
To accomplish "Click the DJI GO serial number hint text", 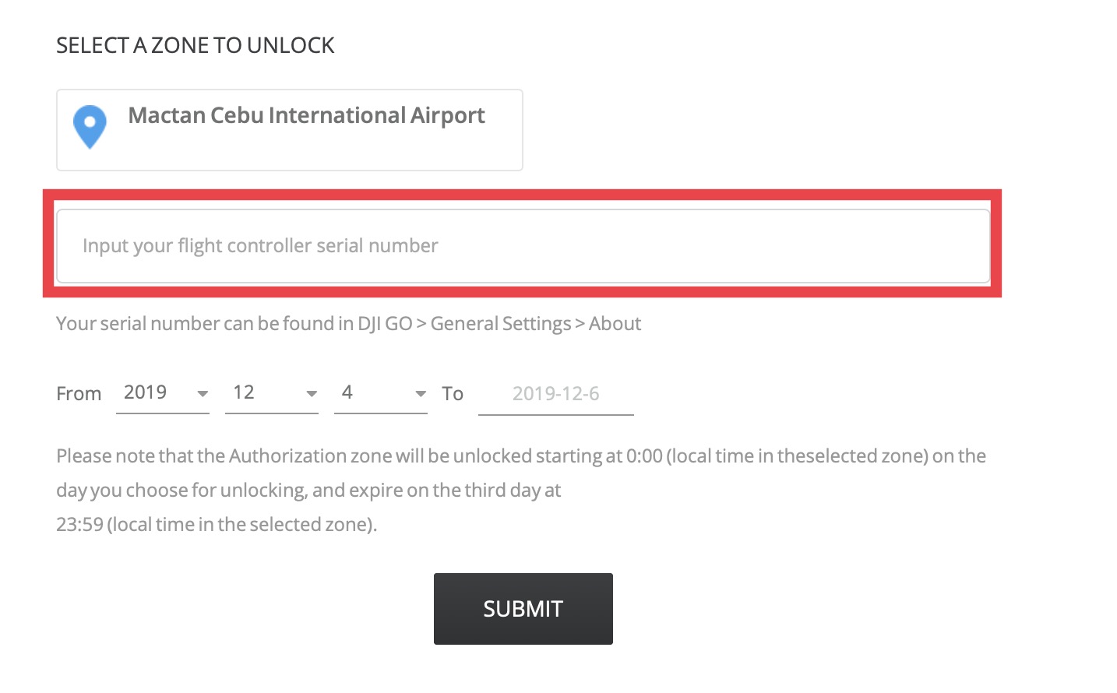I will coord(348,324).
